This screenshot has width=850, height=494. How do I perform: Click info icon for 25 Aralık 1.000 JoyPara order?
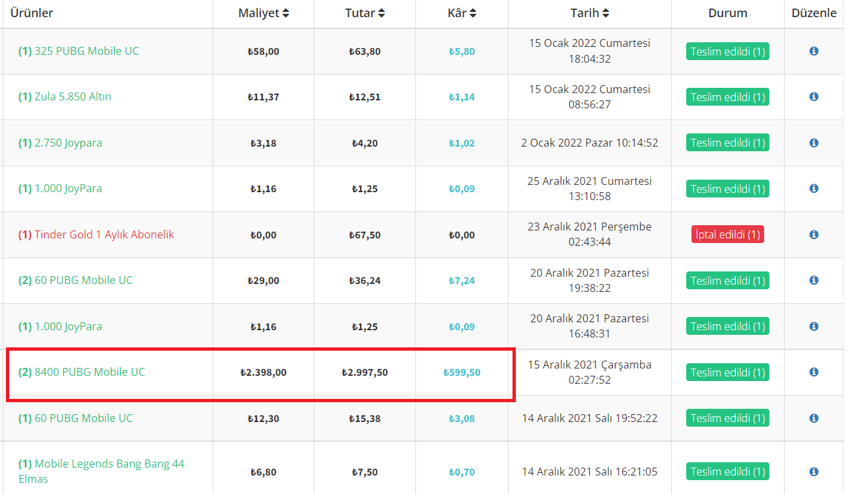point(814,188)
